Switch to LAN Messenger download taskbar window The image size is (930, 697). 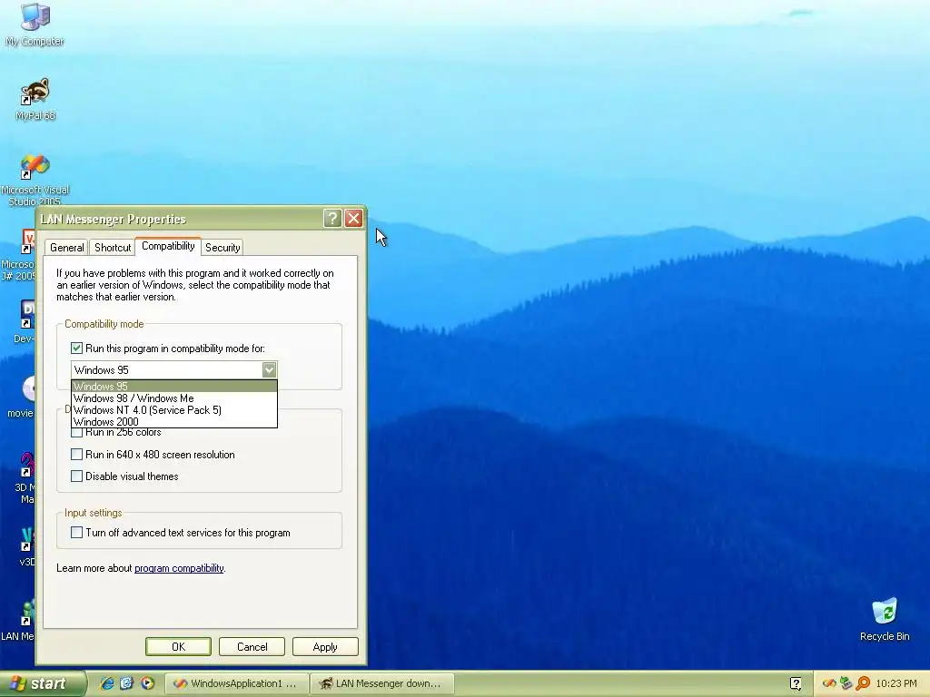point(382,683)
